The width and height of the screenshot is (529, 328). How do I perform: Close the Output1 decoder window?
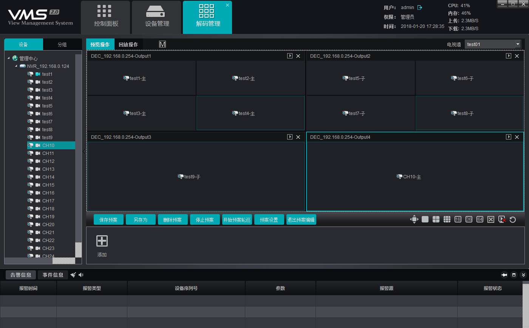(298, 56)
